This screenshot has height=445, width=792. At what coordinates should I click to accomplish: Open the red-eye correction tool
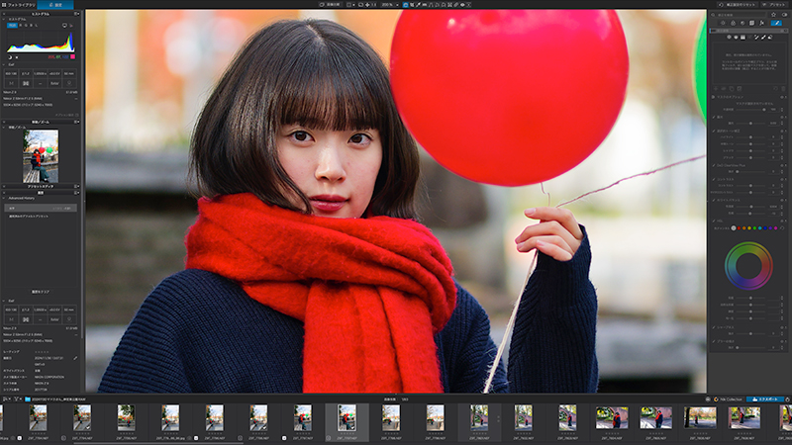tap(462, 5)
